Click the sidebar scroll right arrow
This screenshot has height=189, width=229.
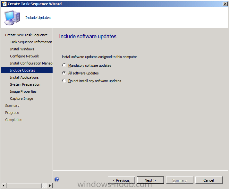pyautogui.click(x=50, y=186)
